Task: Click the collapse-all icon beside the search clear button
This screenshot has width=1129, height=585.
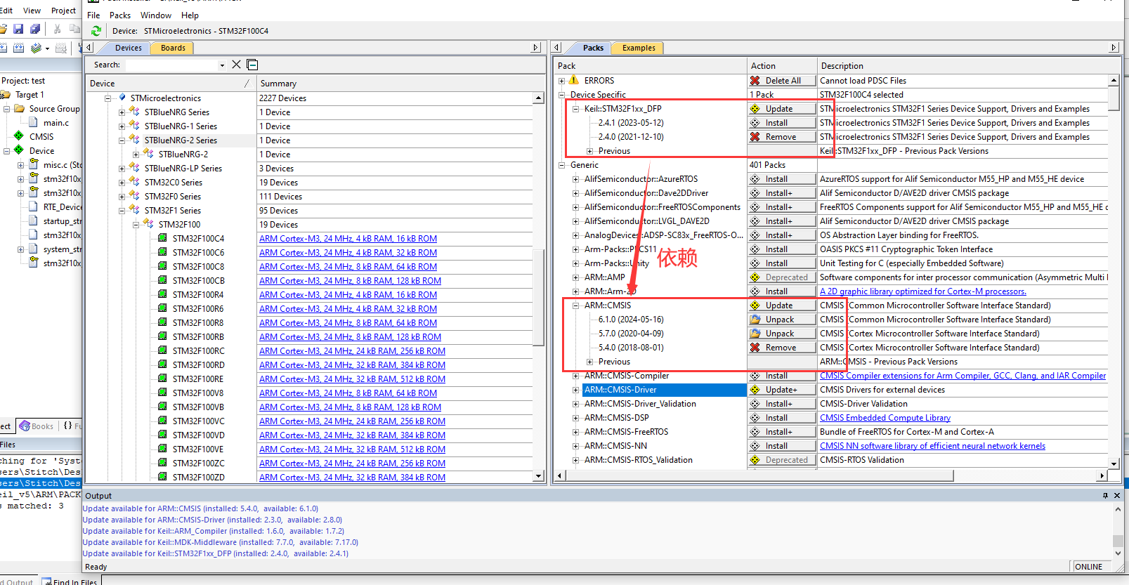Action: (x=253, y=65)
